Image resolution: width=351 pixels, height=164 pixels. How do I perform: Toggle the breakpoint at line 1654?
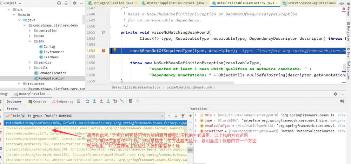point(104,51)
